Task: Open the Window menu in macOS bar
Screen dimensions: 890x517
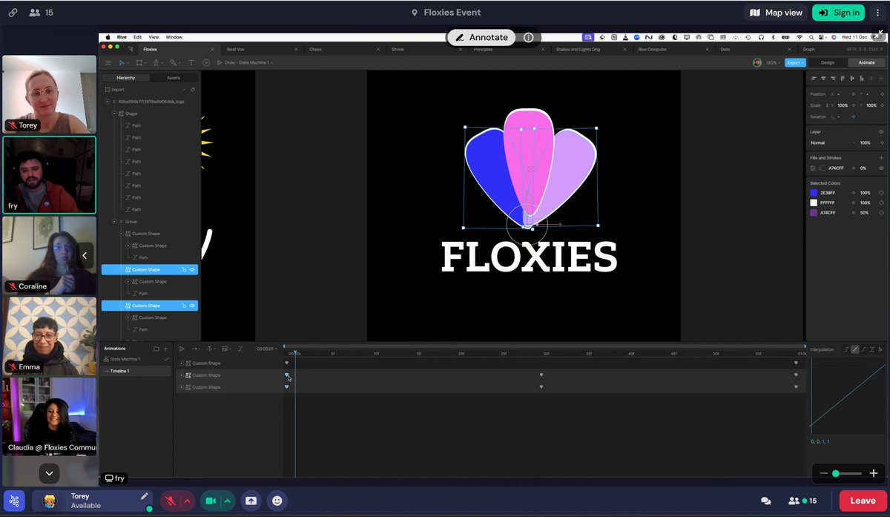Action: click(x=174, y=37)
